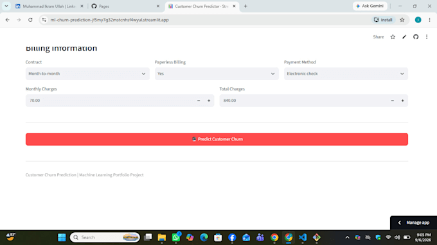The image size is (437, 245).
Task: Open the tab search dropdown arrow
Action: (x=6, y=6)
